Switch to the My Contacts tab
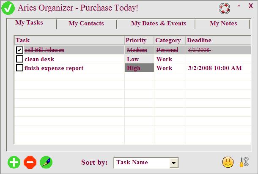The width and height of the screenshot is (258, 174). [86, 24]
